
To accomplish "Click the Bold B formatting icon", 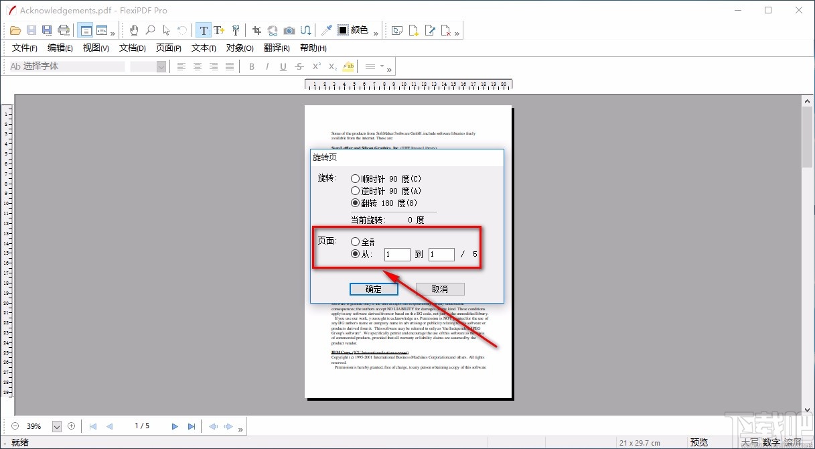I will pyautogui.click(x=252, y=66).
